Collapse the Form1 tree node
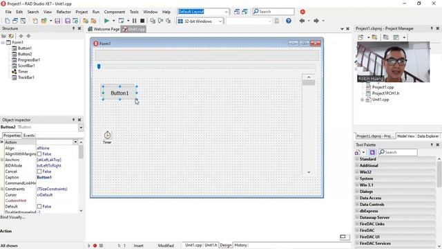 click(x=3, y=42)
